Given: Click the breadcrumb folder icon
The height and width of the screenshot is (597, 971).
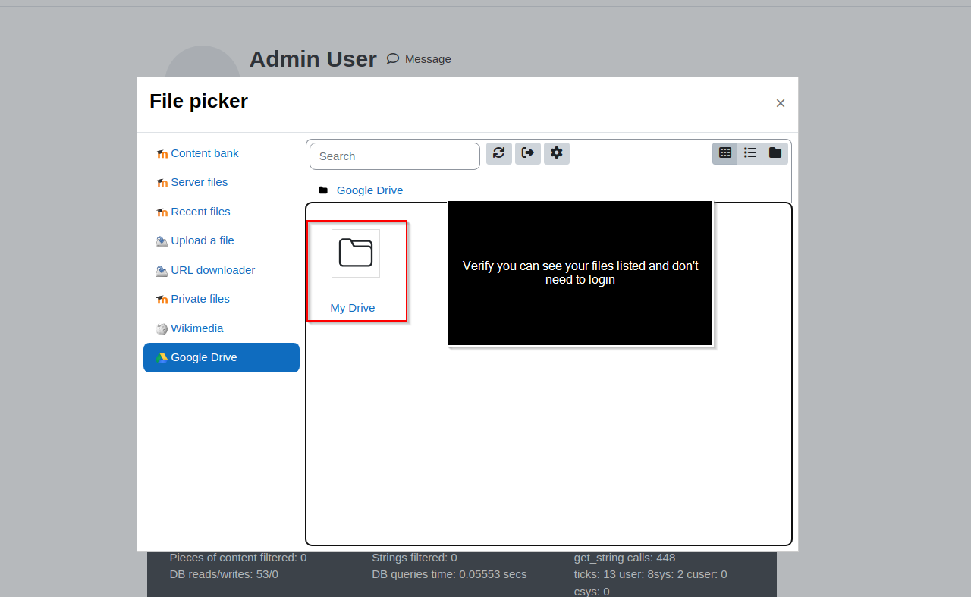Looking at the screenshot, I should point(323,190).
